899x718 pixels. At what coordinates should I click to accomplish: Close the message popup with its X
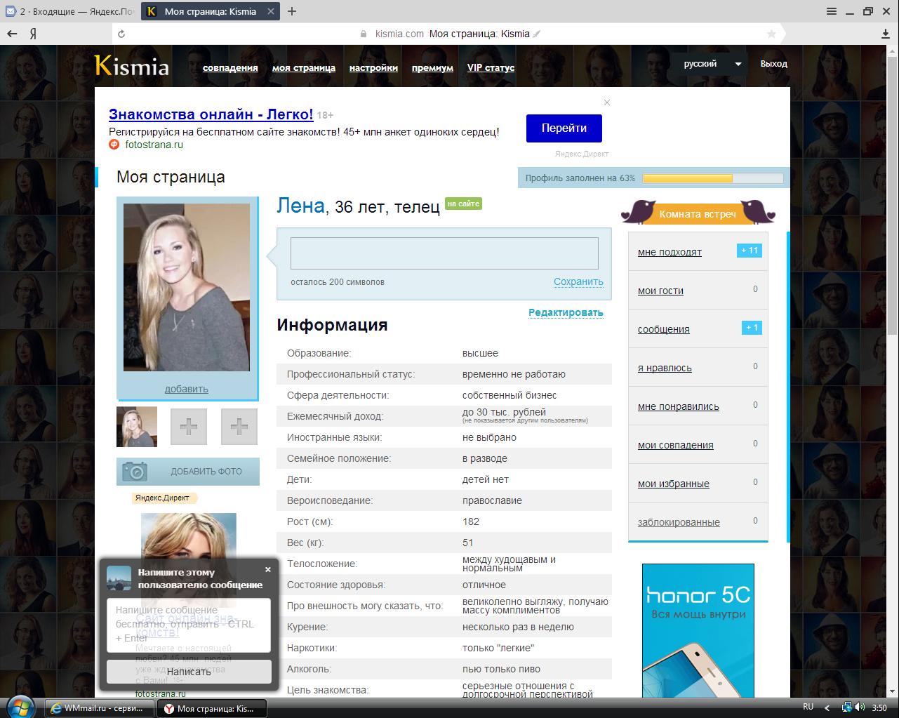(x=267, y=570)
